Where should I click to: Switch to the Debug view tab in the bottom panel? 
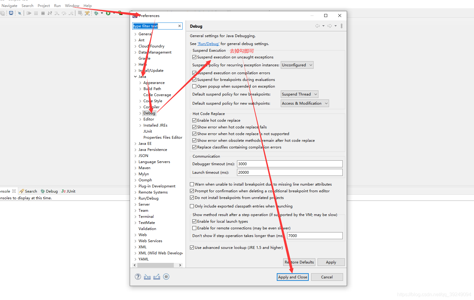[49, 191]
